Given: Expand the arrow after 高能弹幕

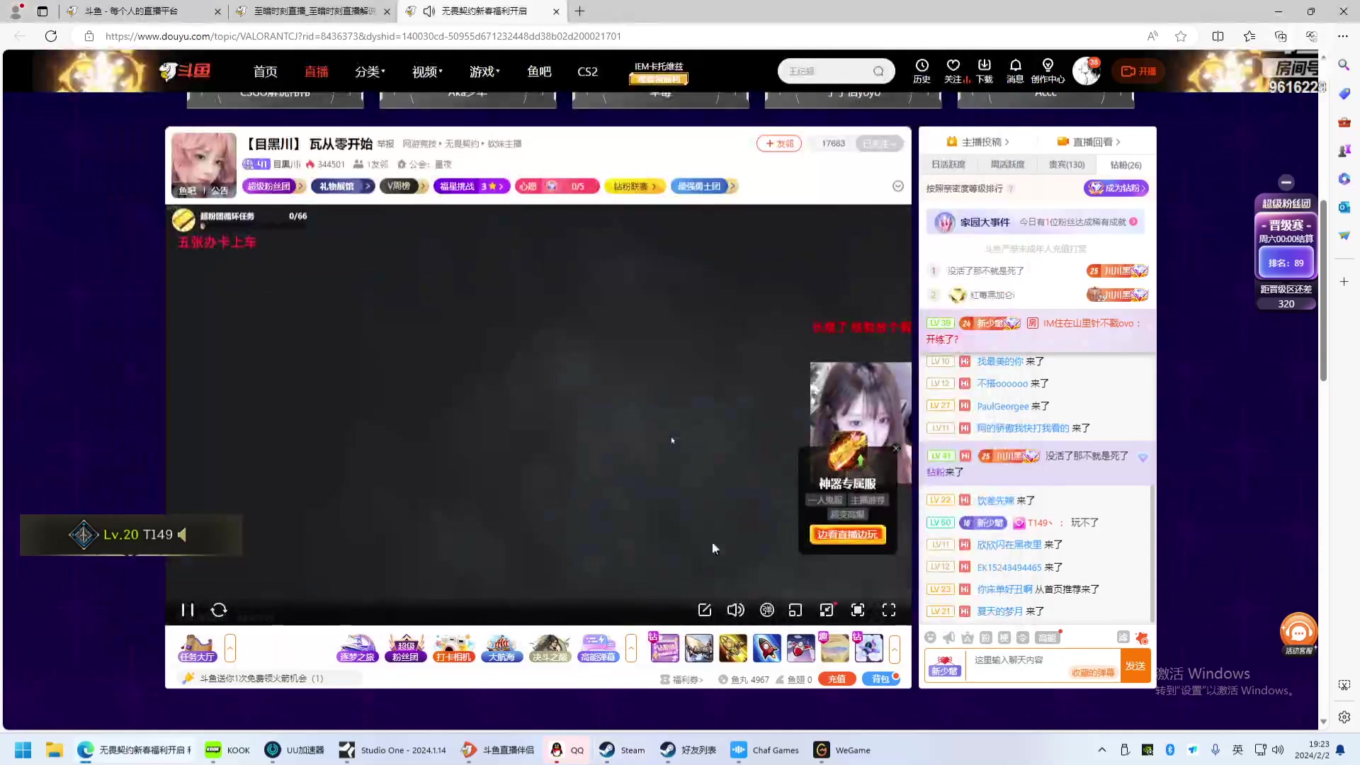Looking at the screenshot, I should pos(631,648).
